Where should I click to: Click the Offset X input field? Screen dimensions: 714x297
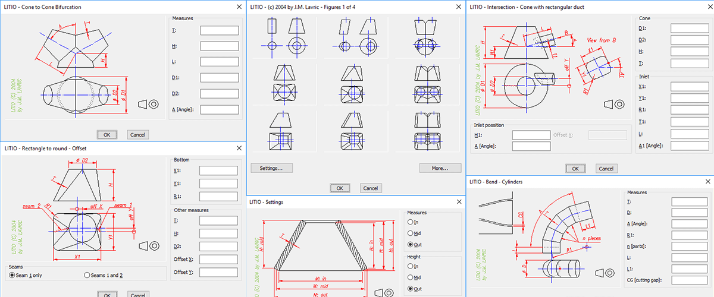[218, 260]
